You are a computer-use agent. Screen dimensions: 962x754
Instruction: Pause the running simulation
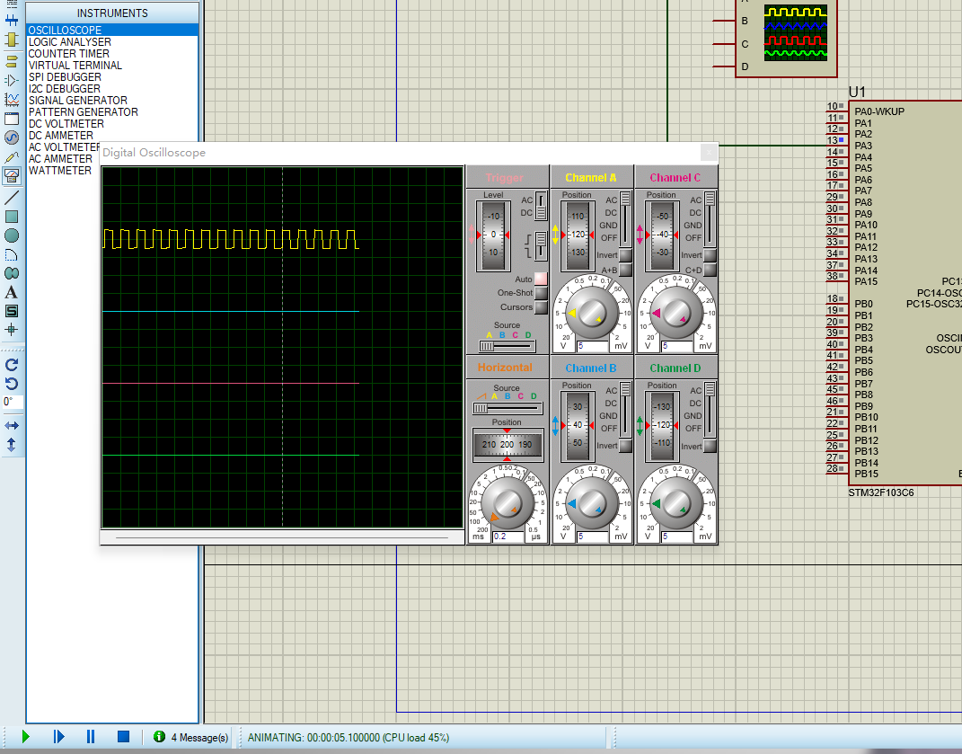point(91,737)
